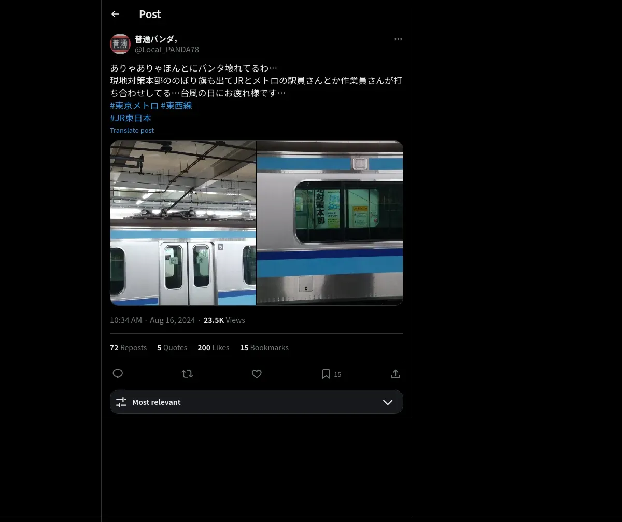Open the sliders filter icon for replies
Viewport: 622px width, 522px height.
point(121,402)
